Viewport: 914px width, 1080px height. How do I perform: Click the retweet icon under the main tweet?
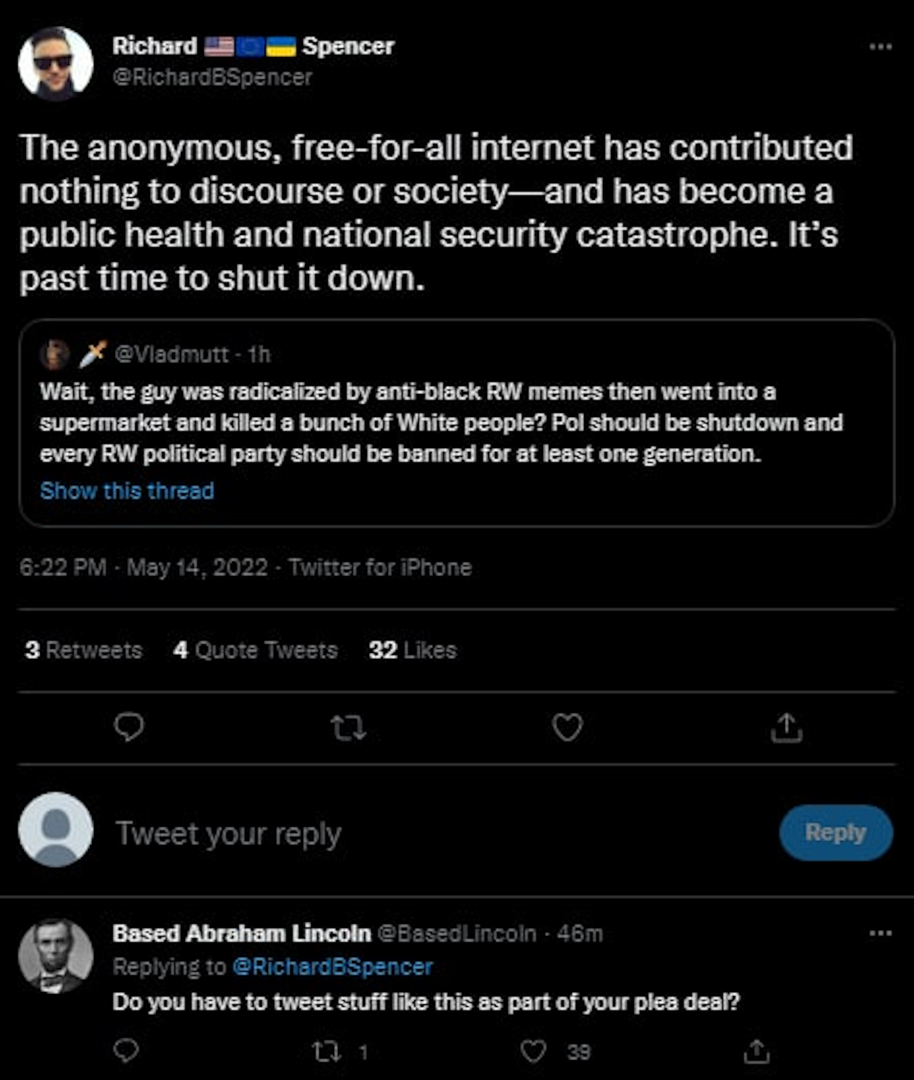(349, 727)
